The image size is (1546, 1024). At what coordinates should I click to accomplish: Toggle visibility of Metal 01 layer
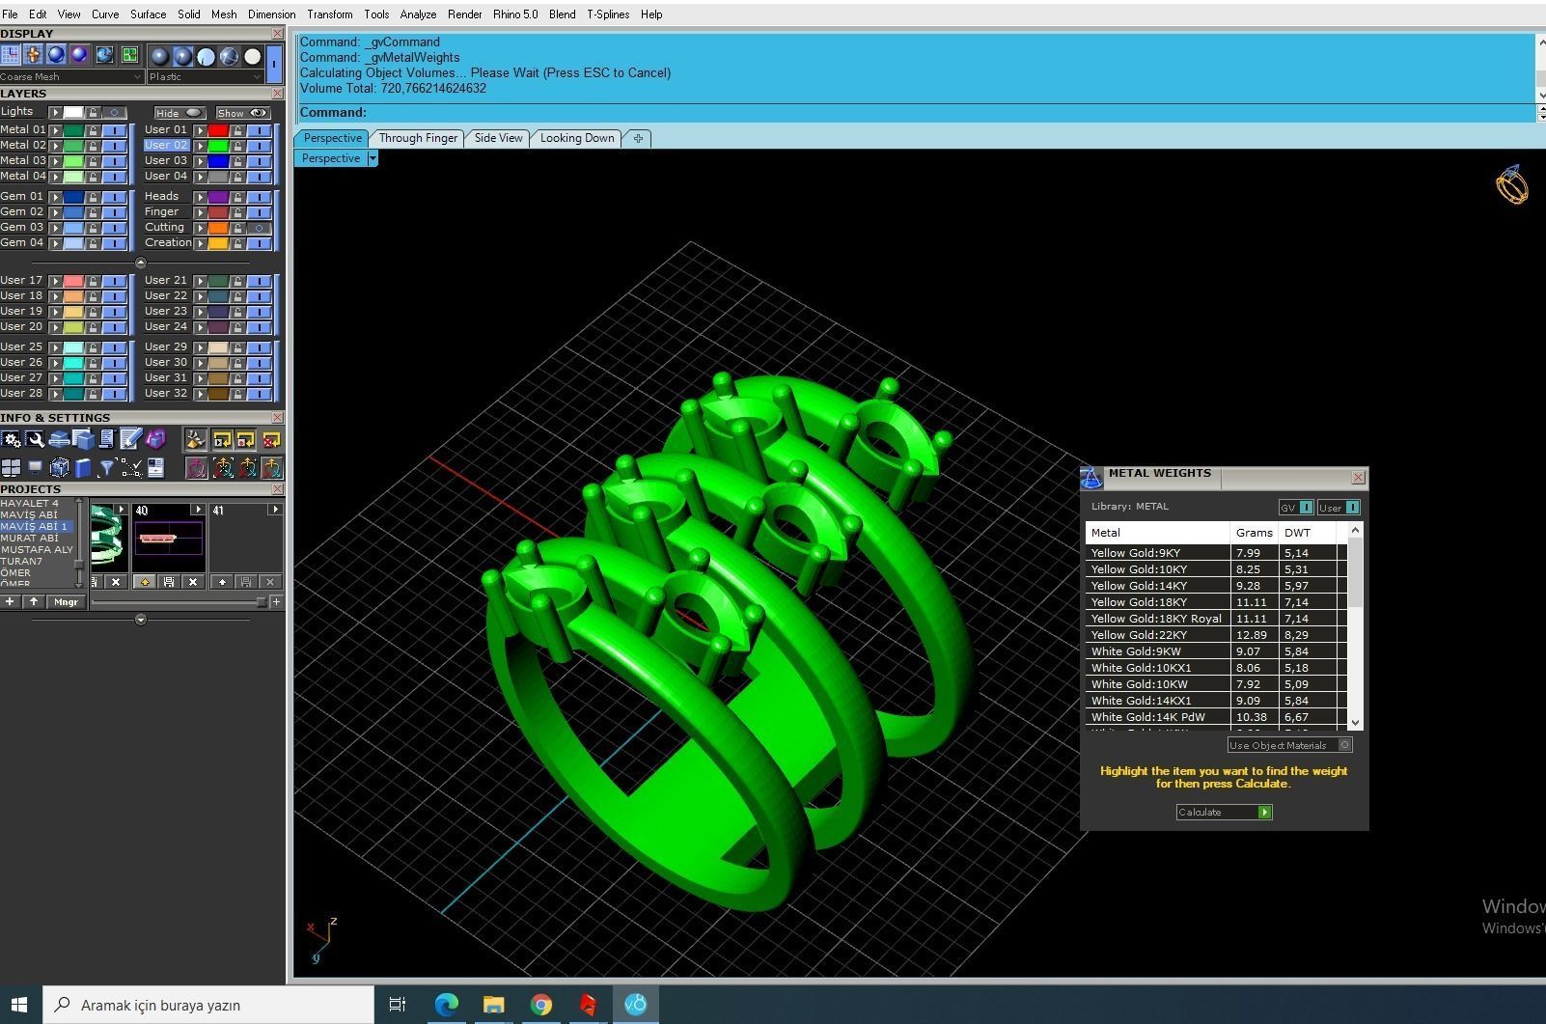click(114, 130)
